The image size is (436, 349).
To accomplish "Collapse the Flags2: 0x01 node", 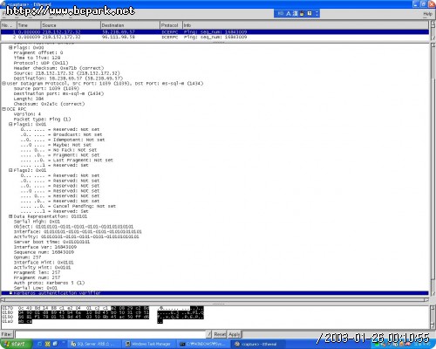I will [x=10, y=170].
